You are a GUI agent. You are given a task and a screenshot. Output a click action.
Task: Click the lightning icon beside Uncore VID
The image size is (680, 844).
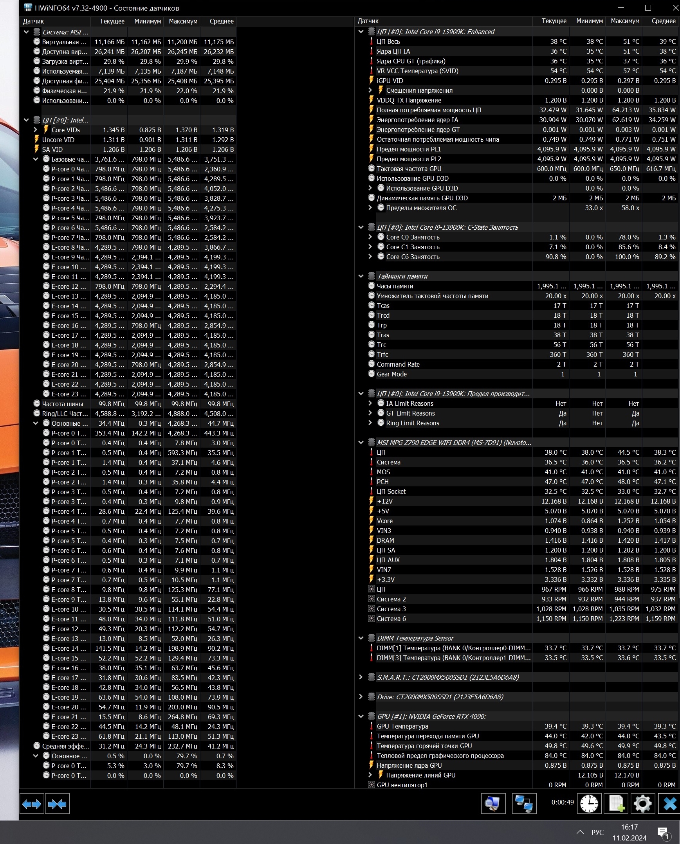37,140
